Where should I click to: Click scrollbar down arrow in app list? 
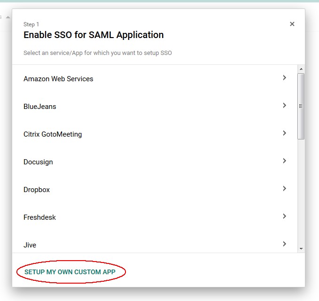coord(301,248)
